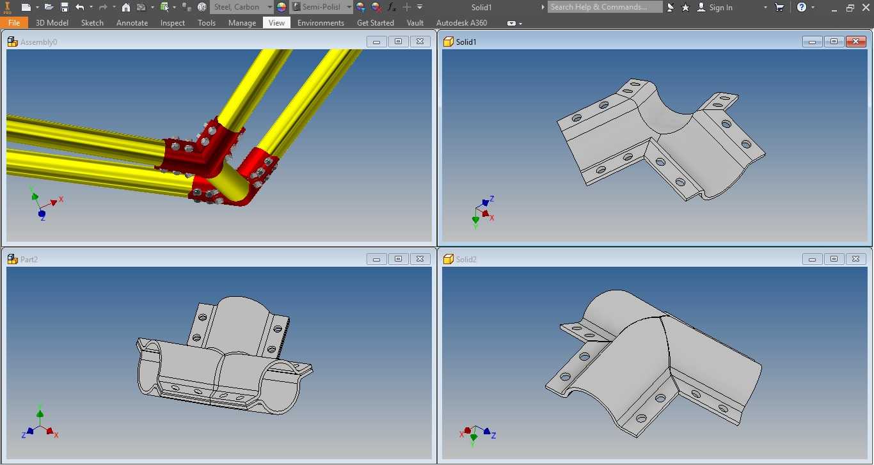Maximize the Solid2 document window
The height and width of the screenshot is (465, 874).
tap(834, 259)
